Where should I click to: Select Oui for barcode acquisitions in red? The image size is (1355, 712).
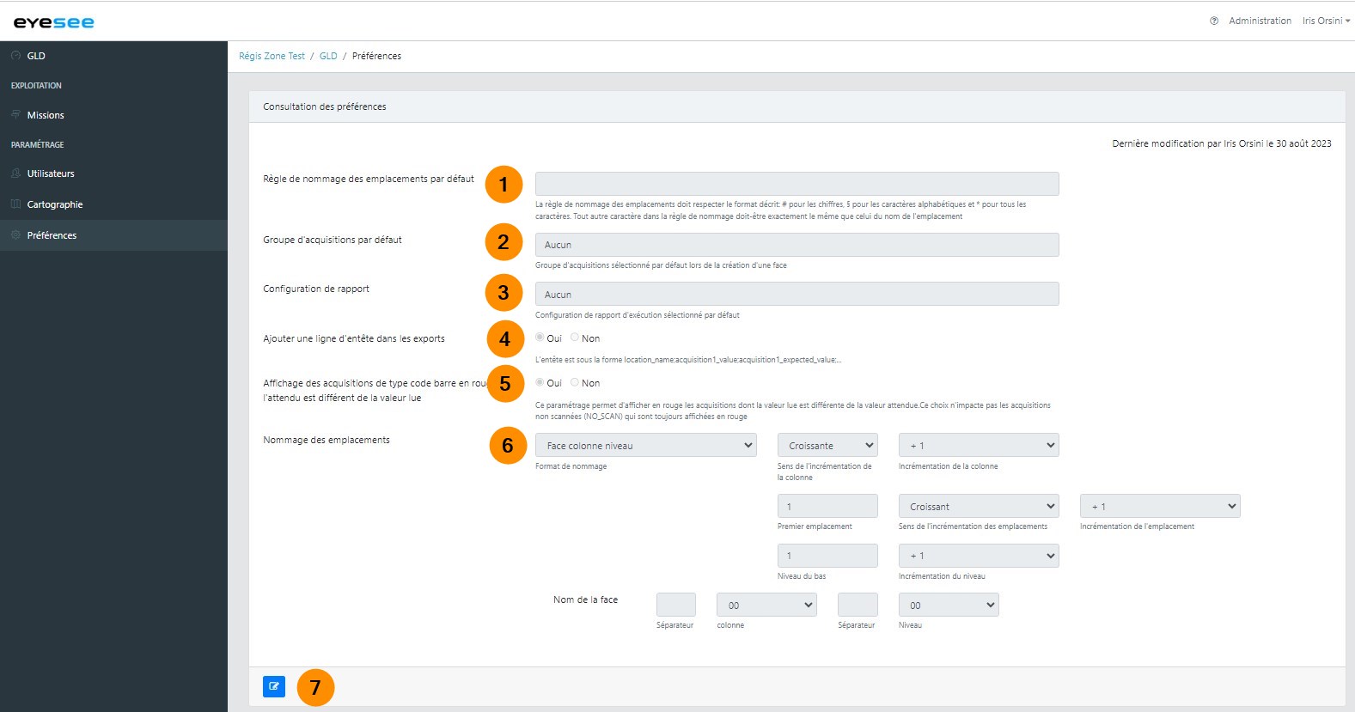click(540, 382)
